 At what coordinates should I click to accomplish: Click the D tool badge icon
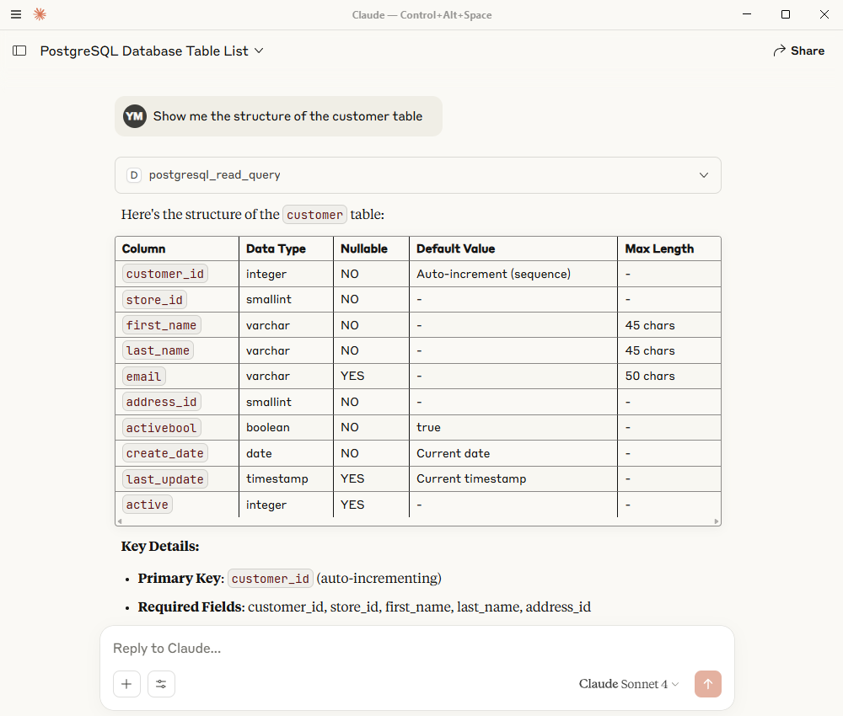pos(134,175)
